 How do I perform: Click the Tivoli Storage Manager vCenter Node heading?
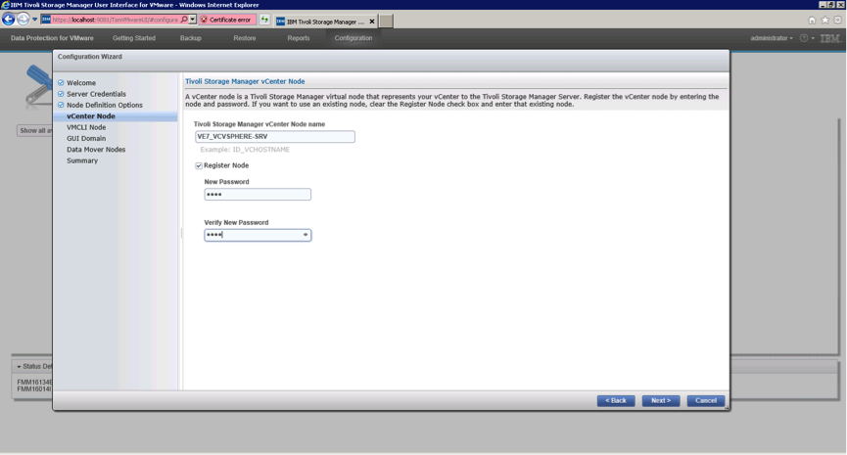pos(245,81)
